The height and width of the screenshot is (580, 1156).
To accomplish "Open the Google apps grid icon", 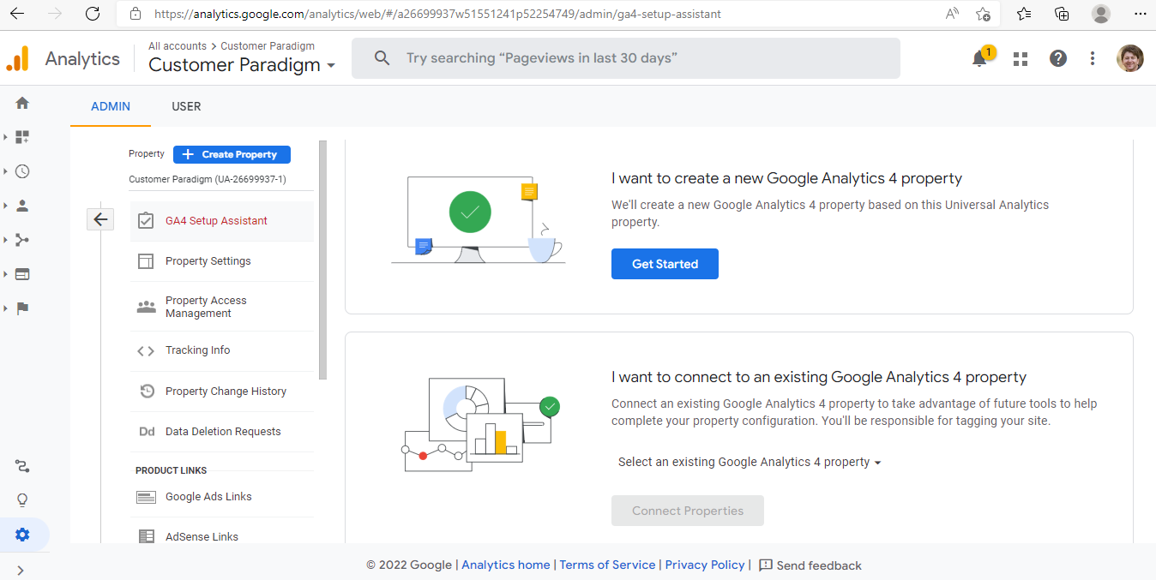I will [1021, 58].
